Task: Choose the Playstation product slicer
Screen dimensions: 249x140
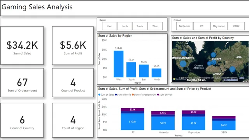Action: 219,26
